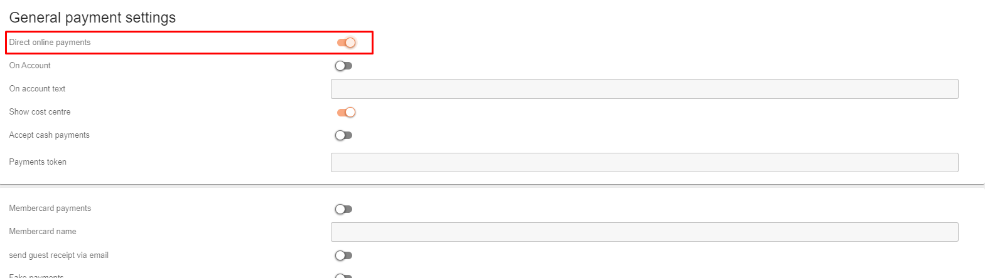Click the On Account label text
The width and height of the screenshot is (985, 278).
click(30, 66)
